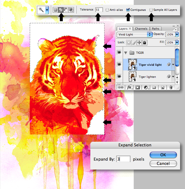Enable Sample All Layers checkbox
The height and width of the screenshot is (189, 185).
tap(151, 10)
